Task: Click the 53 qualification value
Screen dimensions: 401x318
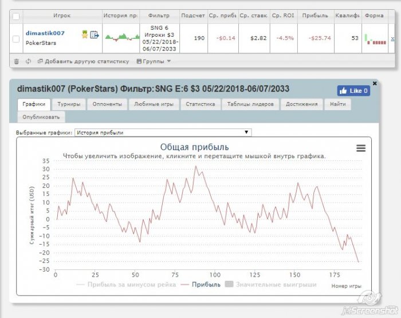Action: [x=355, y=38]
